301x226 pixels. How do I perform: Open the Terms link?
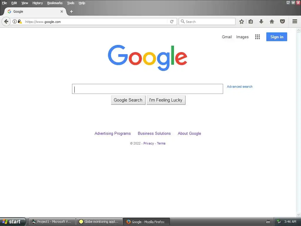point(161,143)
